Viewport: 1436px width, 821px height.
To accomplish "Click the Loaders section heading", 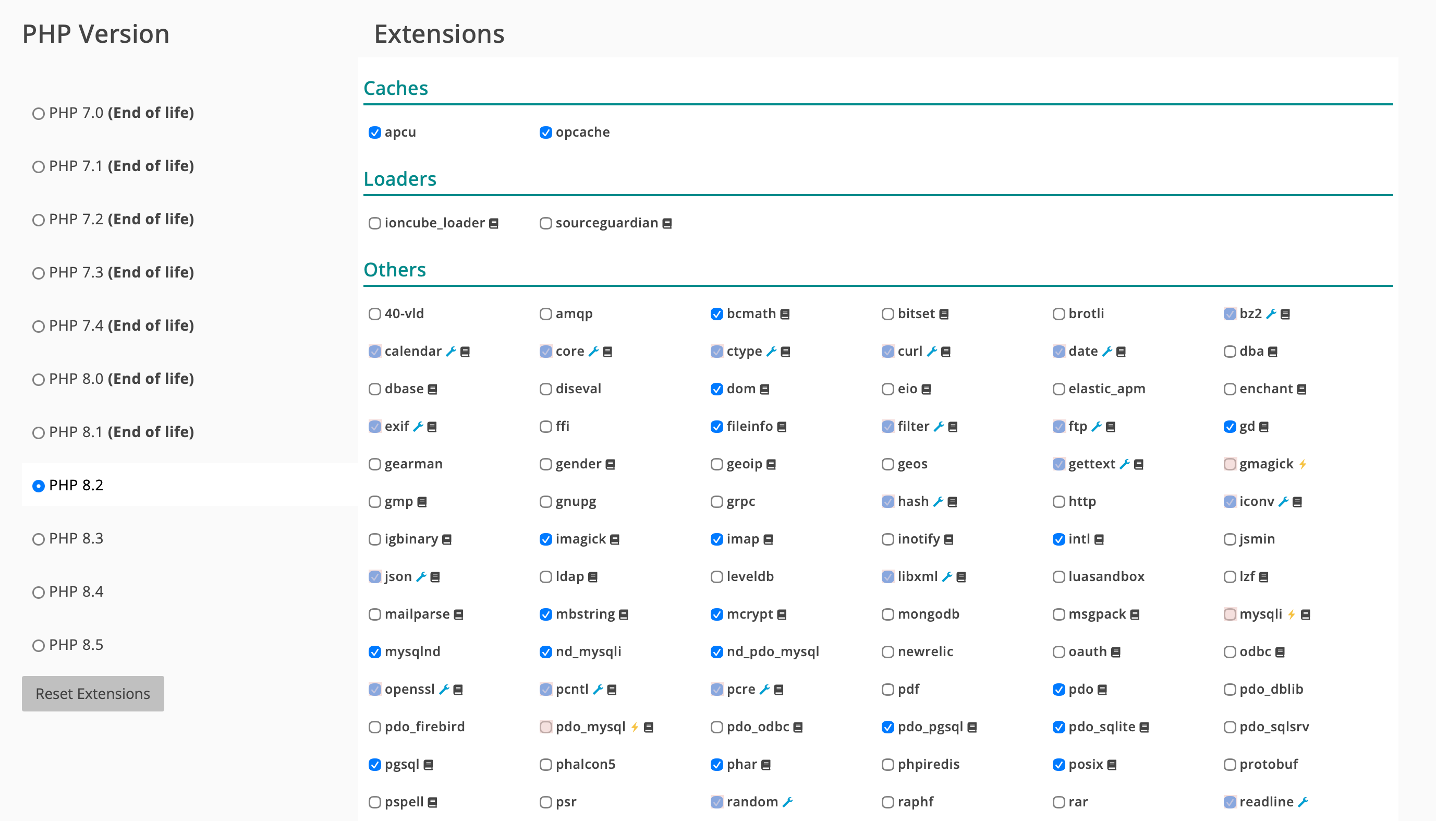I will (x=399, y=179).
